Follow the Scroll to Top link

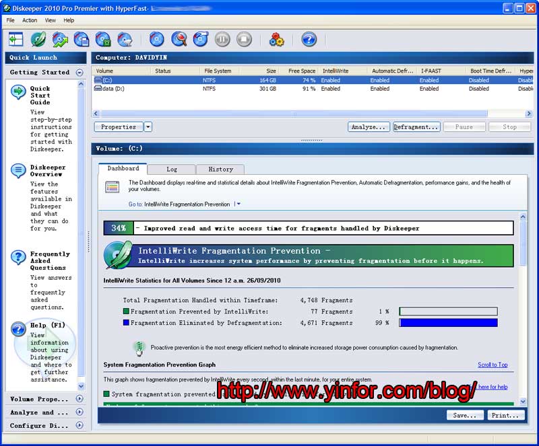tap(493, 365)
